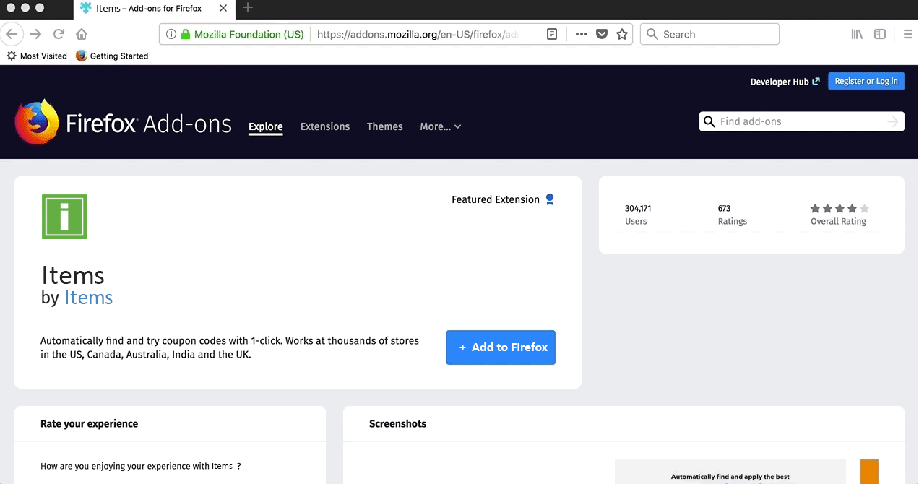Expand the More... dropdown menu

pyautogui.click(x=440, y=126)
